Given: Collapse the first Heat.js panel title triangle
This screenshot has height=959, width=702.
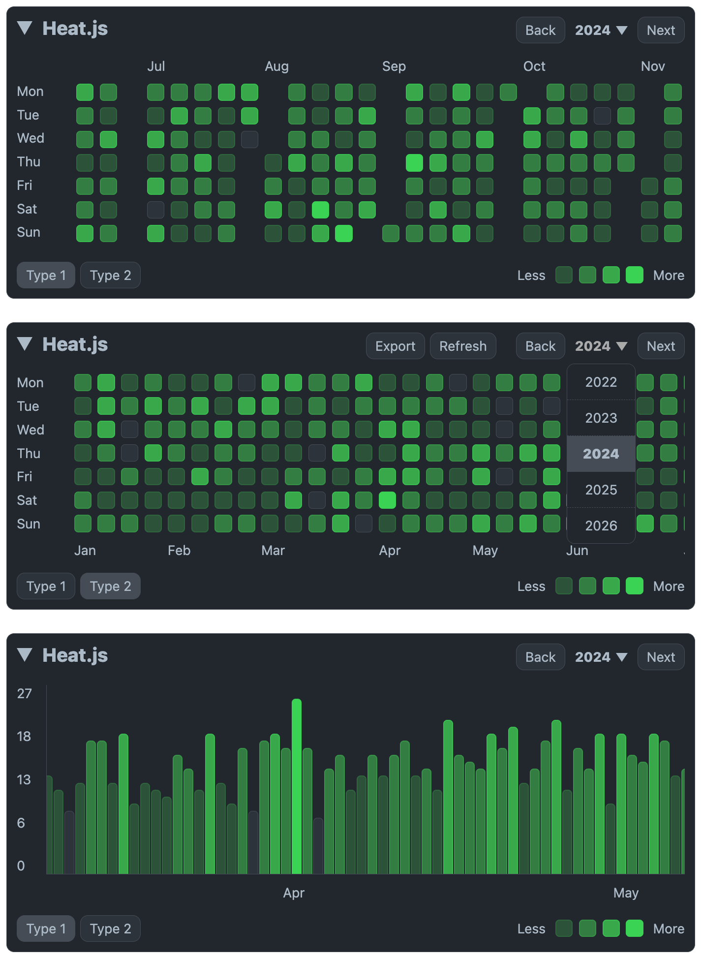Looking at the screenshot, I should pyautogui.click(x=25, y=29).
